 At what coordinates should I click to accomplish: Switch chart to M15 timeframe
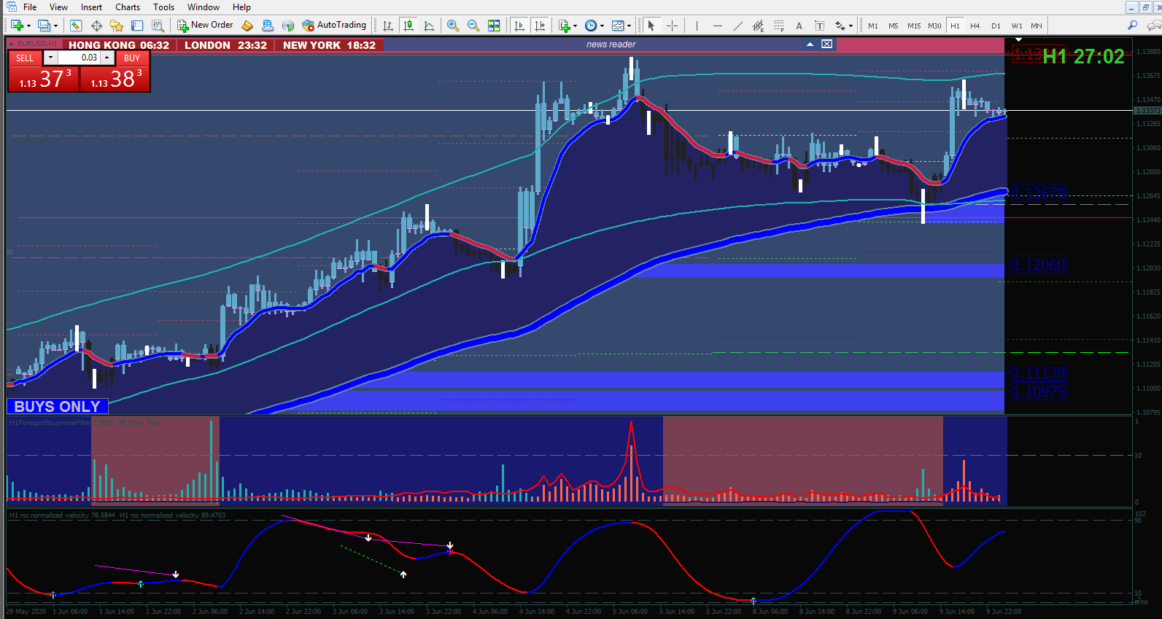[x=914, y=26]
